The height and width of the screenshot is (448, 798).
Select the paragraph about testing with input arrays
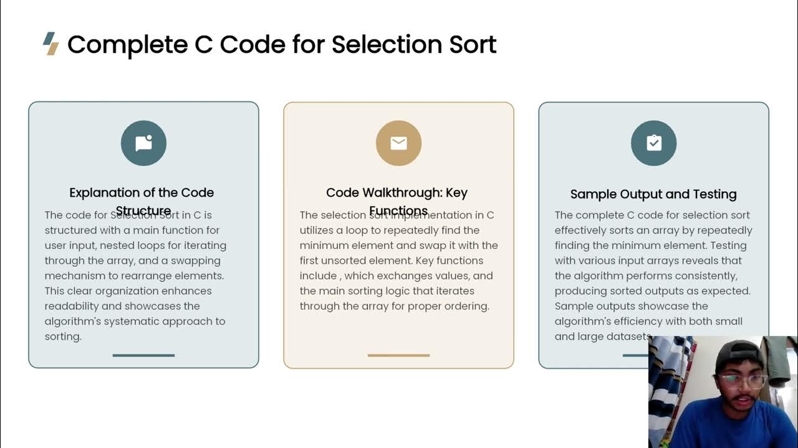tap(653, 276)
